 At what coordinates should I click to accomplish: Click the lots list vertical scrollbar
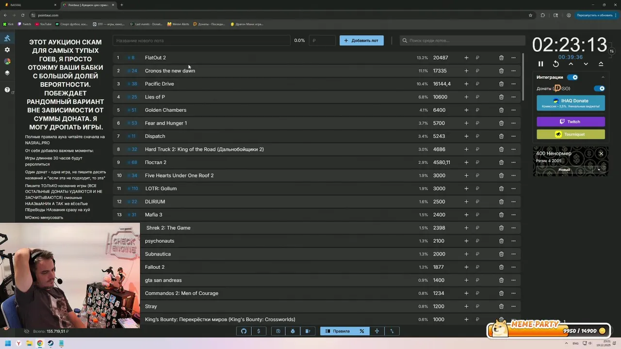click(523, 77)
